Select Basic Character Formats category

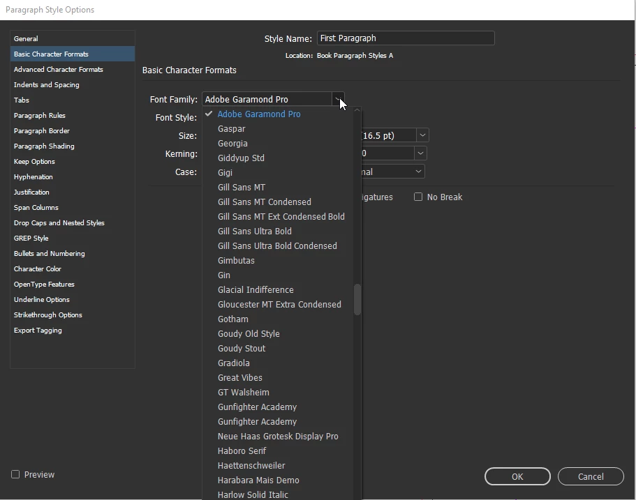click(72, 54)
